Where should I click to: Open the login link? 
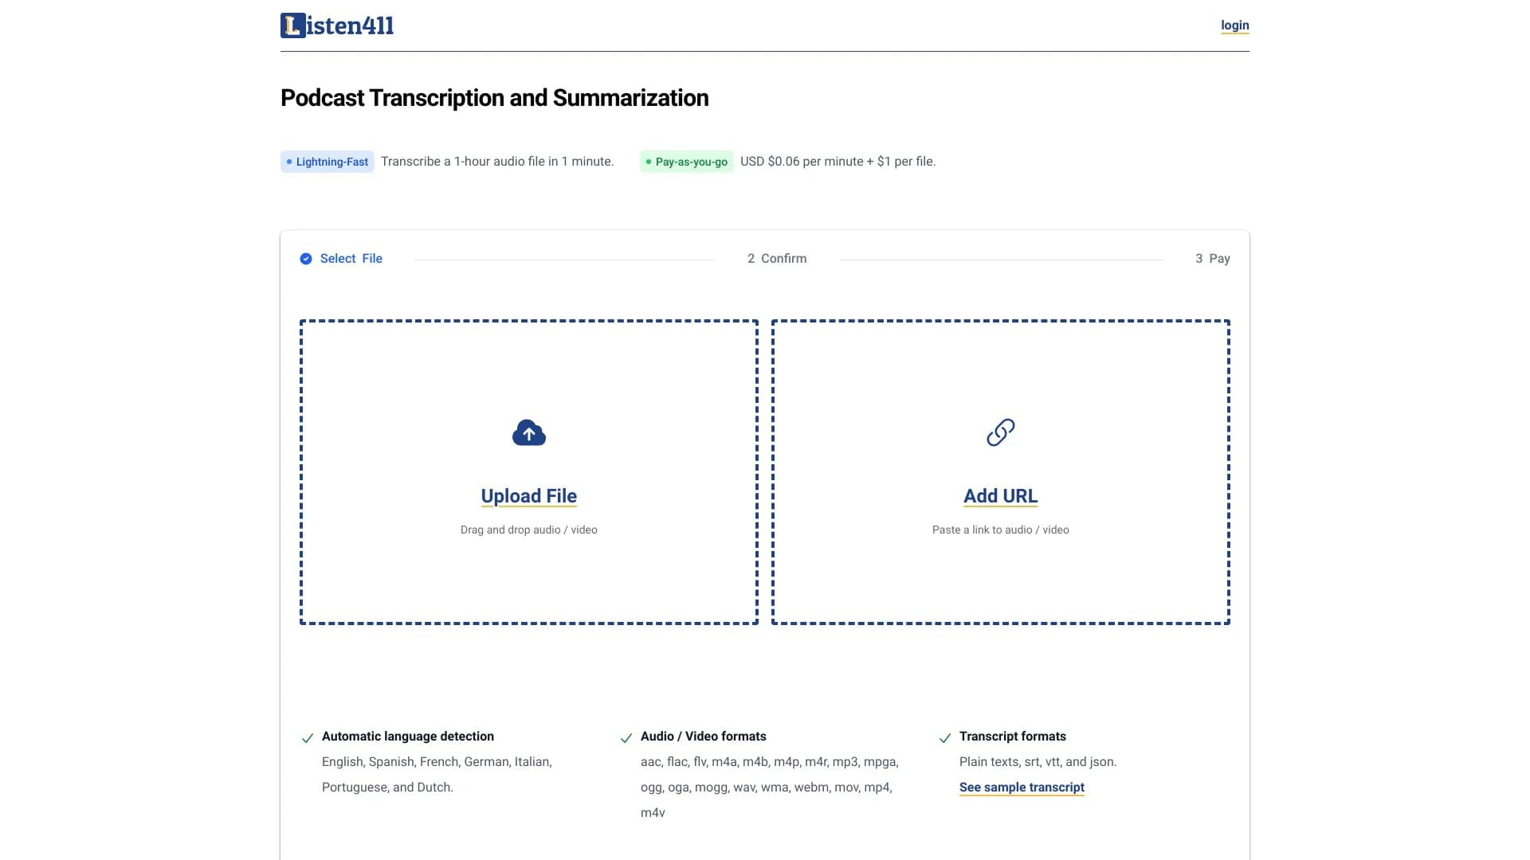coord(1234,25)
